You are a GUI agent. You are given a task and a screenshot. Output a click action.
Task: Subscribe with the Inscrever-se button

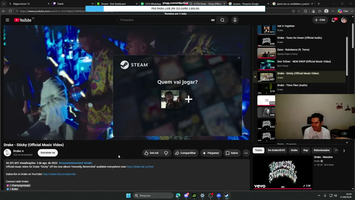coord(48,153)
